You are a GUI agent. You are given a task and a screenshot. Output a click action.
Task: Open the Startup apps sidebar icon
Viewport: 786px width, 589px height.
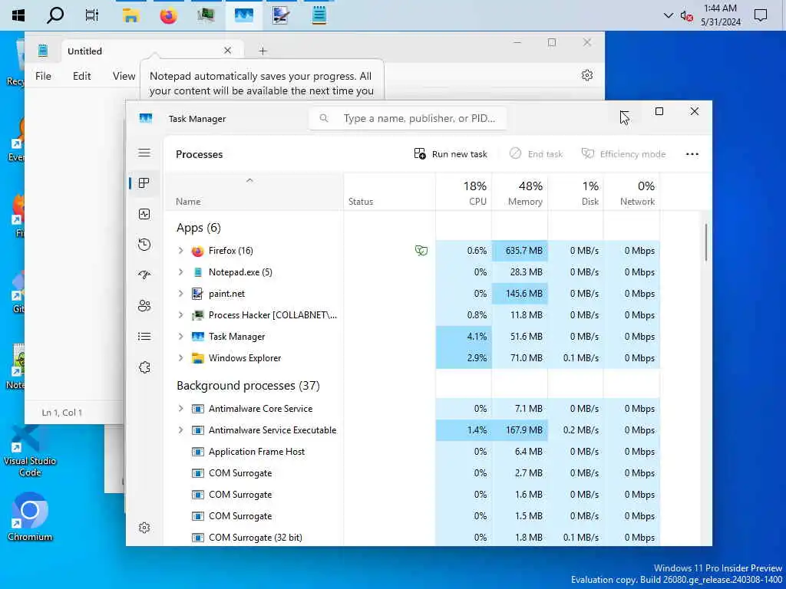tap(144, 275)
